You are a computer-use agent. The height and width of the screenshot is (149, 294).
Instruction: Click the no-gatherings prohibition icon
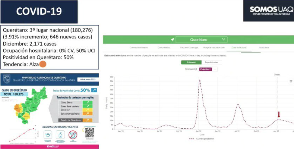point(73,135)
